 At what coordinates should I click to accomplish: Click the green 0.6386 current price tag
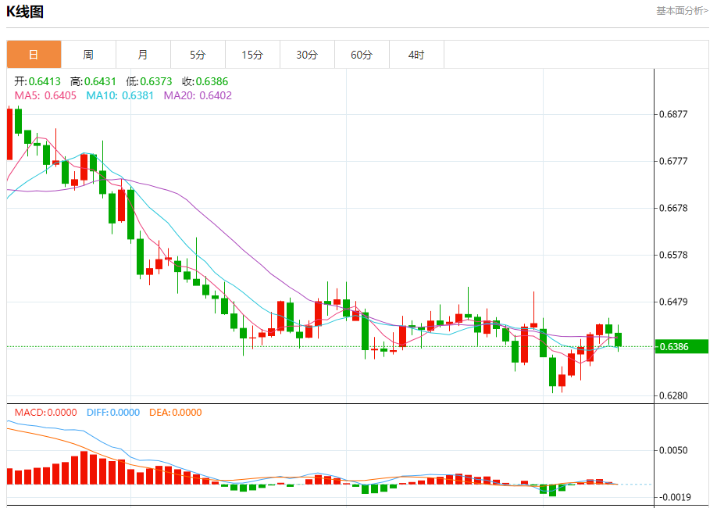click(x=682, y=346)
